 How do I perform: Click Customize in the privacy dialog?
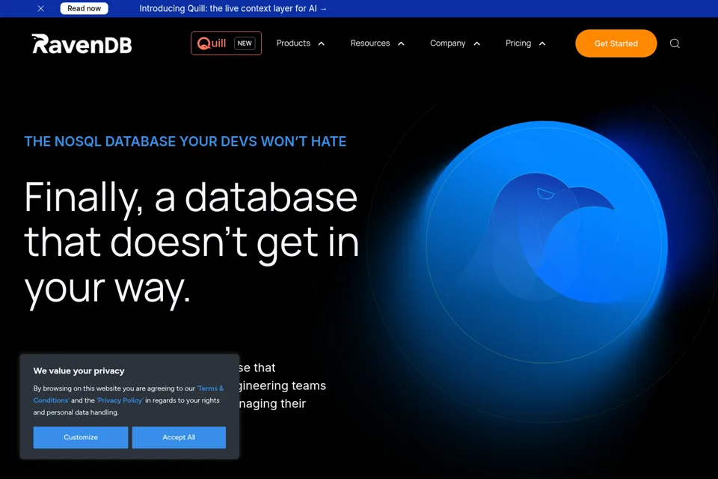(x=81, y=437)
